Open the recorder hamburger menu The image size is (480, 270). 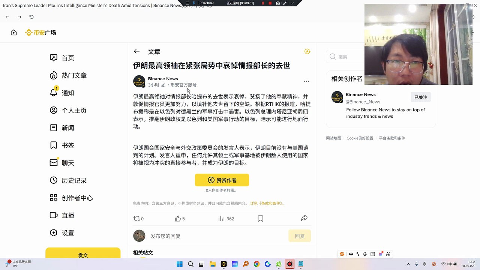click(187, 3)
